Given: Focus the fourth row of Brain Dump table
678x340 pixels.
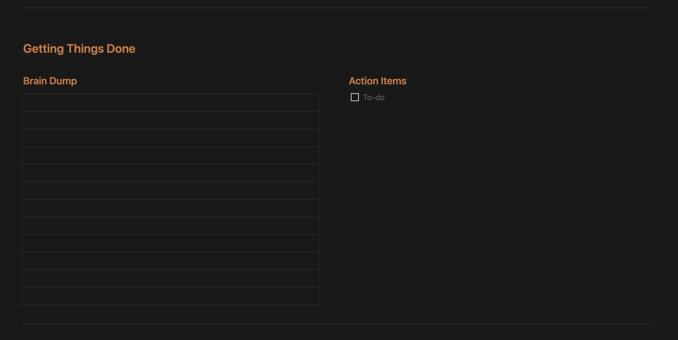Looking at the screenshot, I should 171,156.
